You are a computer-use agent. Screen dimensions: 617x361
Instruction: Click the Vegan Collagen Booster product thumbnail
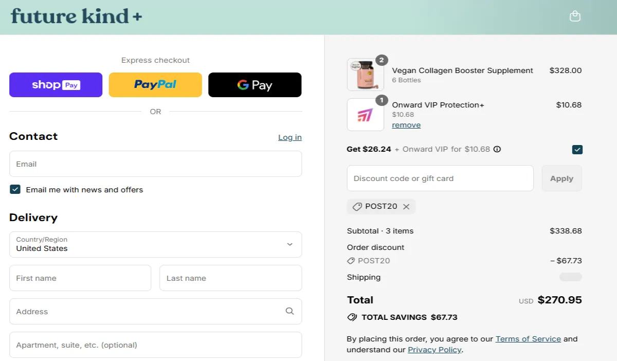click(x=366, y=74)
